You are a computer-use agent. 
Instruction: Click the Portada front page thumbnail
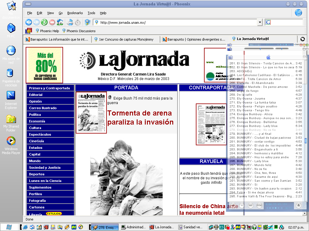(91, 112)
